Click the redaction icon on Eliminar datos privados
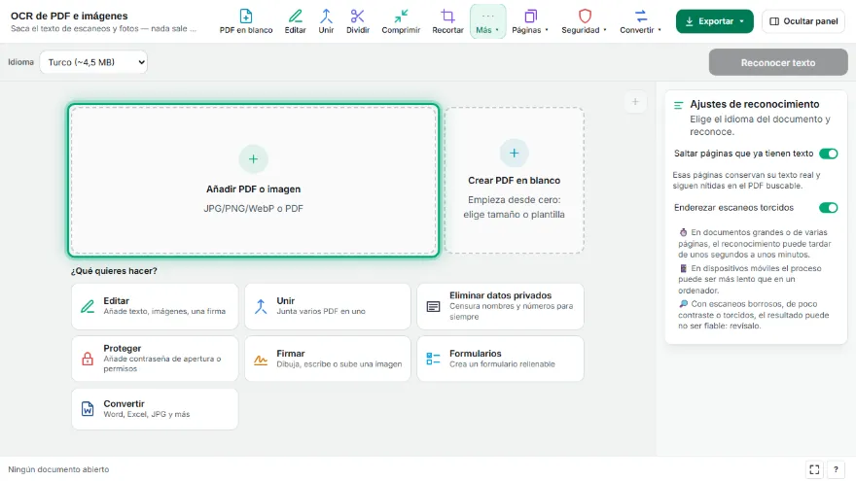The width and height of the screenshot is (856, 481). click(x=433, y=306)
